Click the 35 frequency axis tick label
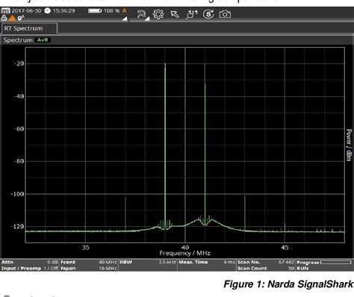The height and width of the screenshot is (297, 354). click(85, 248)
